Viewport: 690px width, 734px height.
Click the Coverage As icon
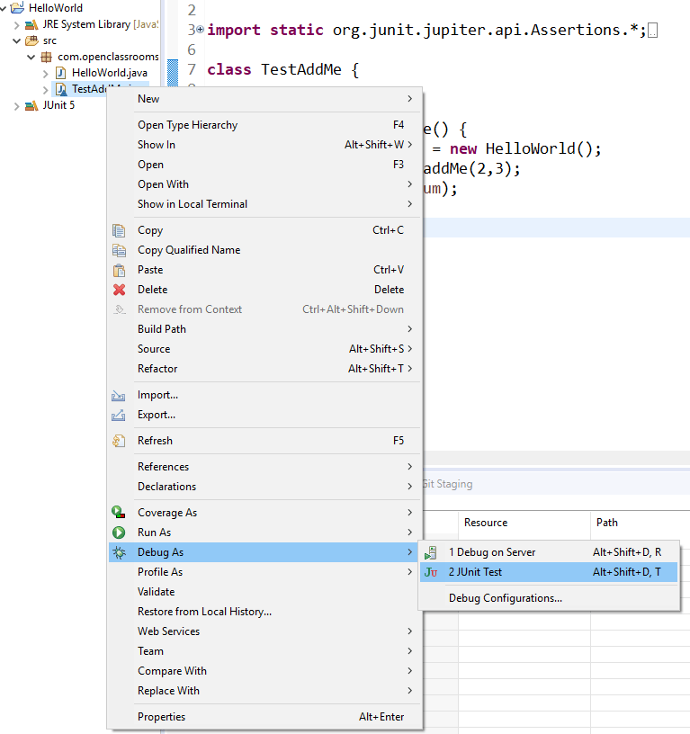click(x=119, y=513)
